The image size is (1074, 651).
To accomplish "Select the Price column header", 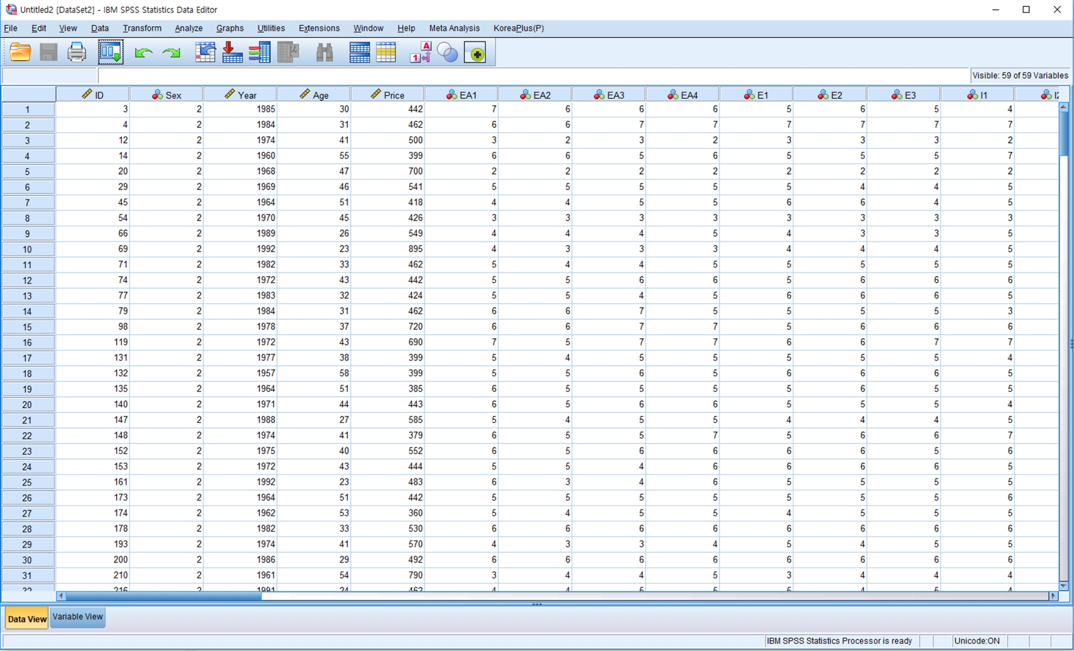I will pos(388,95).
